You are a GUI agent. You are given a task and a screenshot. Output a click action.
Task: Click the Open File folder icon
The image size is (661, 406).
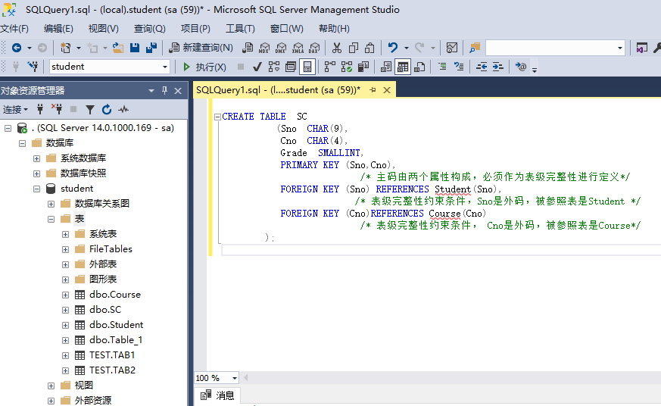click(118, 48)
